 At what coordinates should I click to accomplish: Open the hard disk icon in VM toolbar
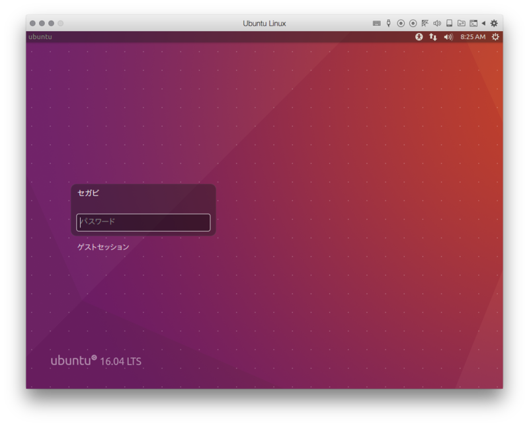point(450,23)
